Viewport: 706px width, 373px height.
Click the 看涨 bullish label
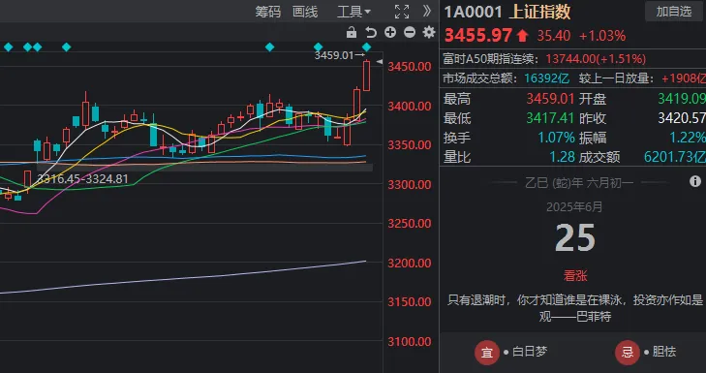[575, 276]
